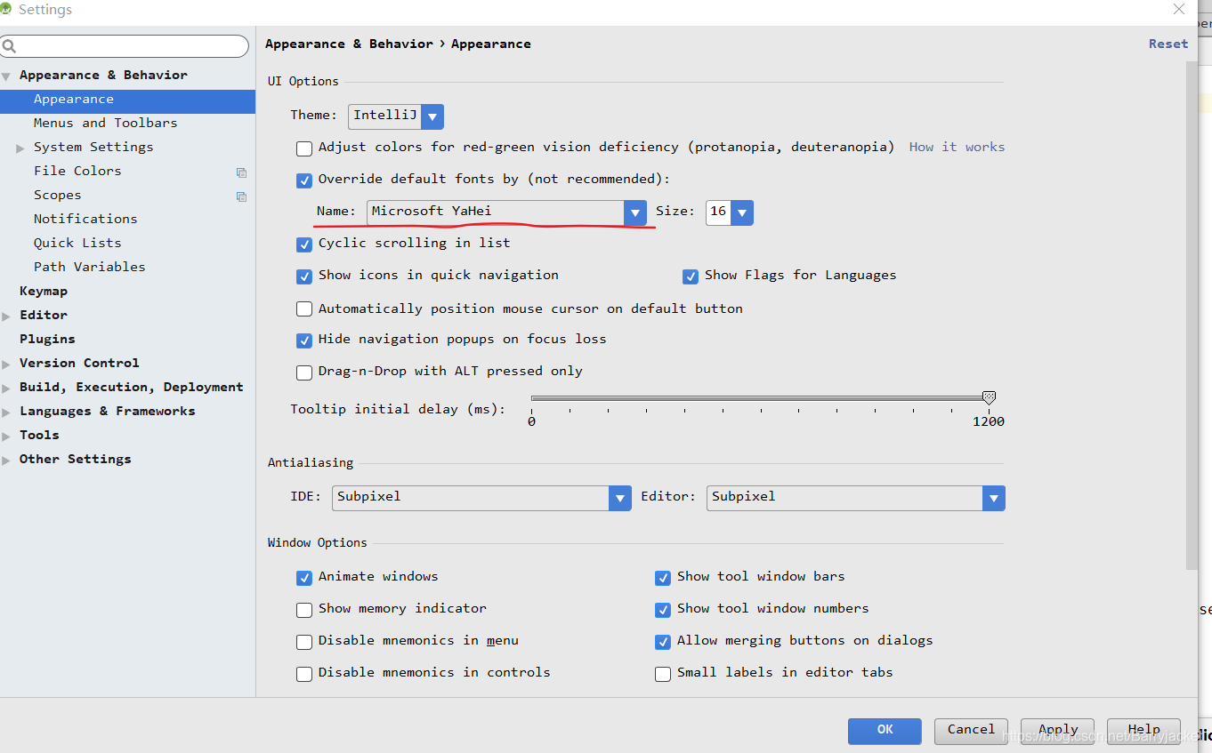Enable Small labels in editor tabs
Screen dimensions: 1212x753
tap(663, 674)
